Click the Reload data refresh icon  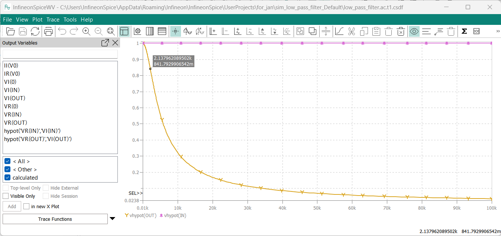click(35, 32)
